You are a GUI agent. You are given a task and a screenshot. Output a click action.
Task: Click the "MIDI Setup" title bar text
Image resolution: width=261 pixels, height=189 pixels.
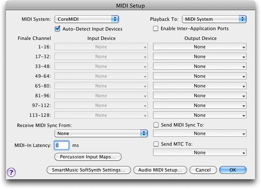coord(130,6)
